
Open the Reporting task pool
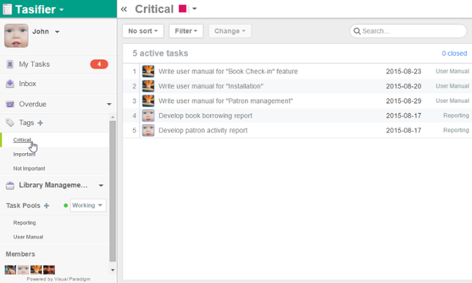coord(24,223)
